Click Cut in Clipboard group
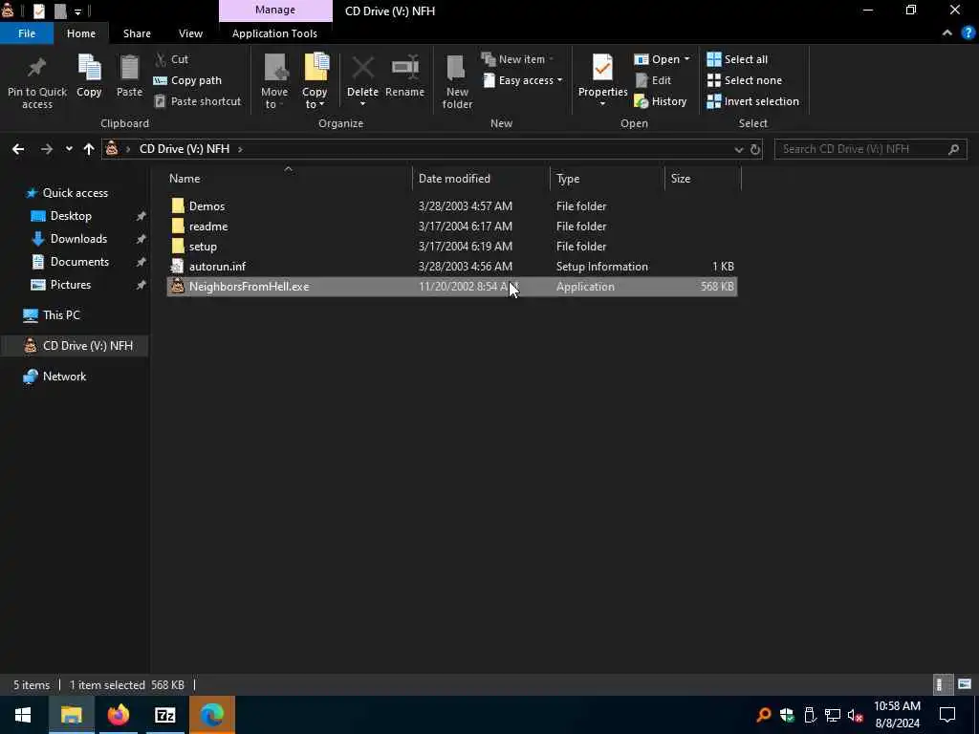 click(x=172, y=59)
